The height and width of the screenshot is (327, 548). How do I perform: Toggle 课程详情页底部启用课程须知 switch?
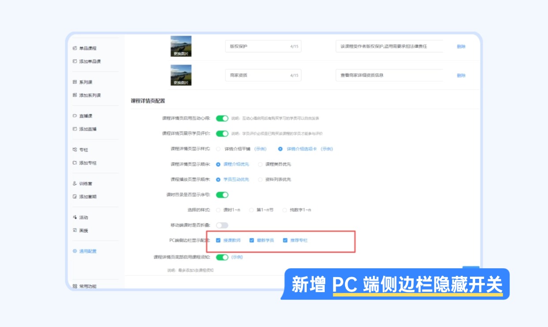(222, 257)
